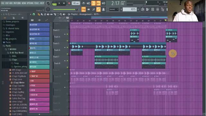
Task: Select the Mute tool in playlist toolbar
Action: tap(48, 14)
